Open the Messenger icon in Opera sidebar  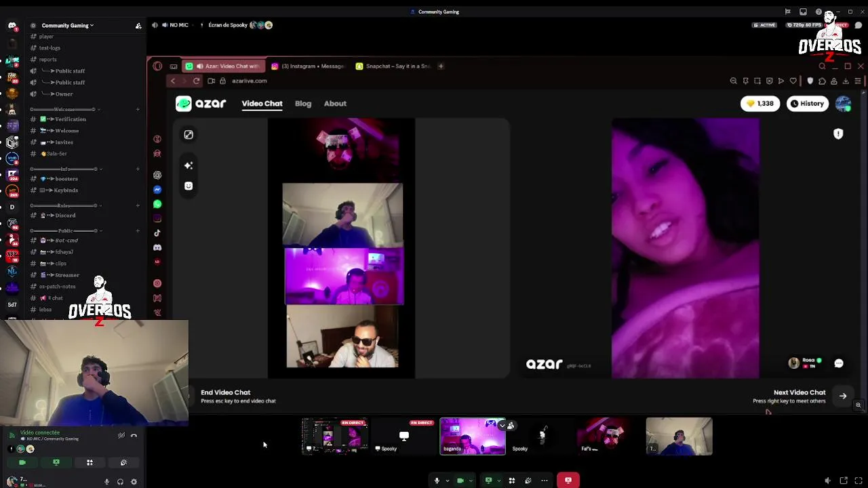(157, 190)
